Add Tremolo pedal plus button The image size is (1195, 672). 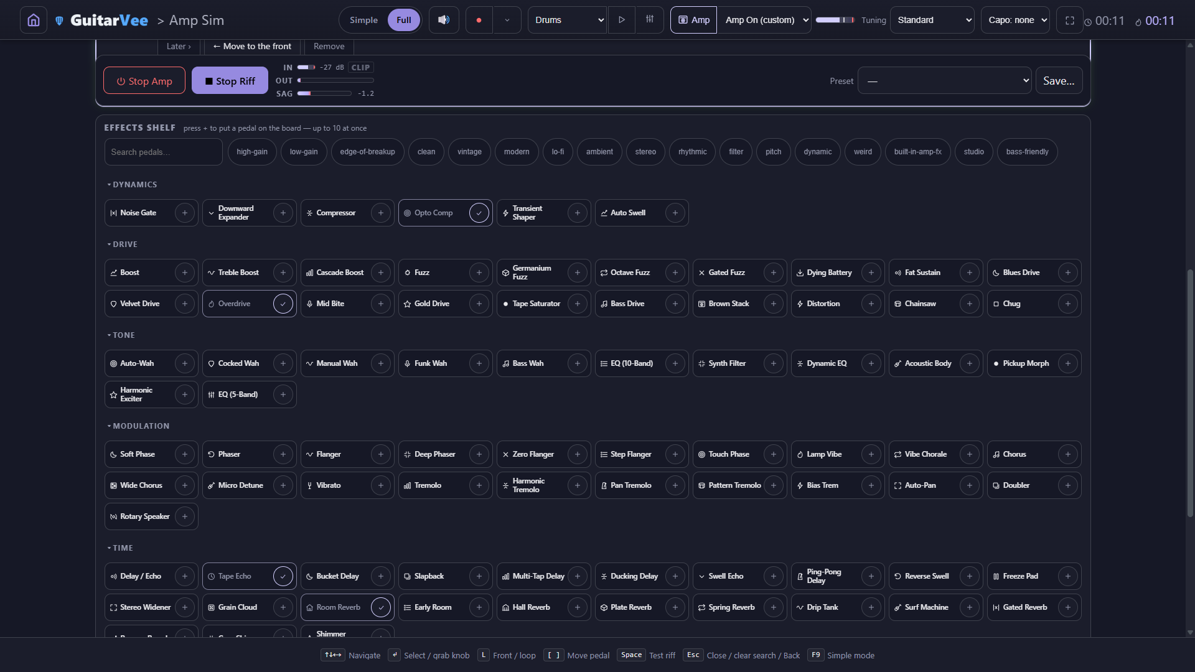click(479, 485)
